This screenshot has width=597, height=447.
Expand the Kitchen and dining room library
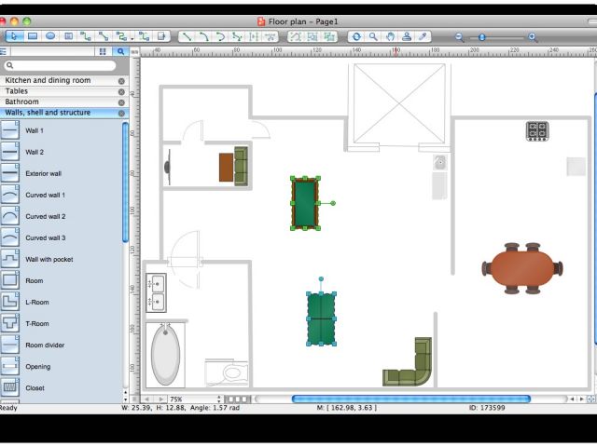(56, 81)
